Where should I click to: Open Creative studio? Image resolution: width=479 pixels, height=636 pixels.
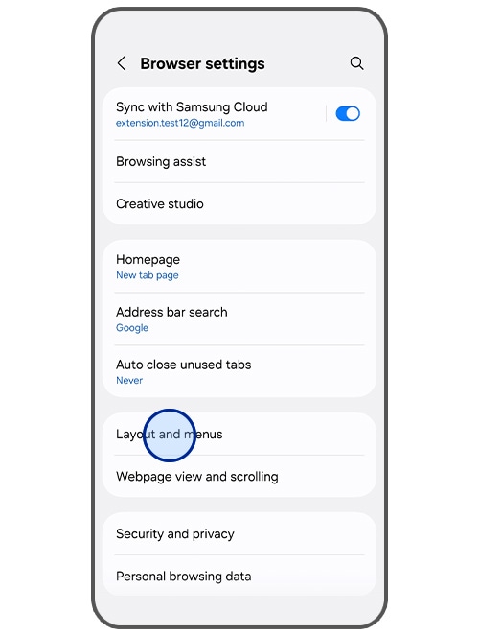tap(239, 203)
